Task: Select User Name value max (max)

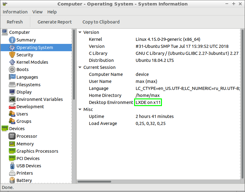Action: point(146,81)
